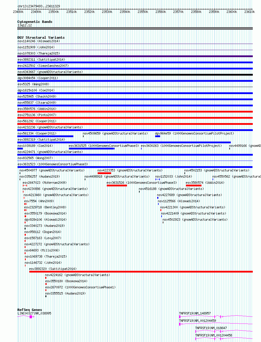Viewport: 261px width, 342px height.
Task: Click the nsv1069738 (Thareja2015) label
Action: tap(46, 256)
